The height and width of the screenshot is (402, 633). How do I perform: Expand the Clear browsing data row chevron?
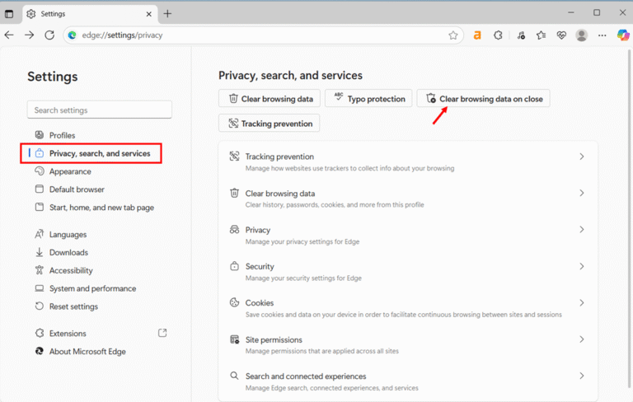[x=582, y=193]
